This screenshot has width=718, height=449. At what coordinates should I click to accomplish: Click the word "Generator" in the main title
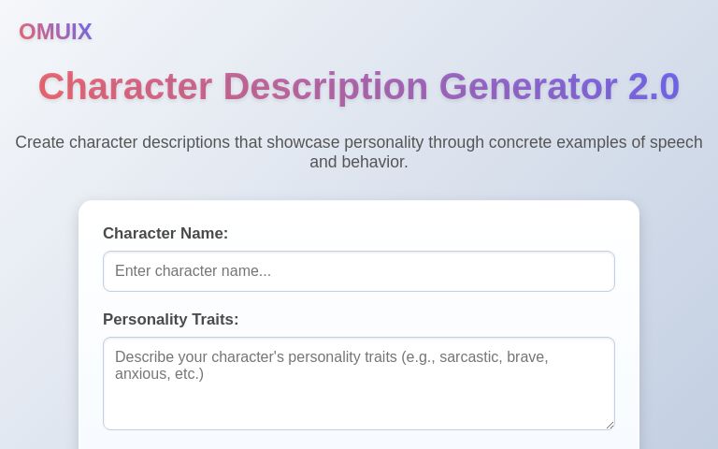pos(528,87)
